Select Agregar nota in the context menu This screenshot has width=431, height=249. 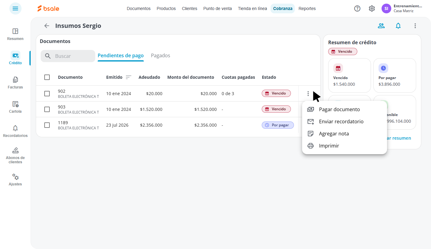coord(345,134)
